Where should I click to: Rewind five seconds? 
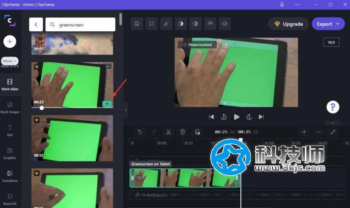pyautogui.click(x=224, y=117)
